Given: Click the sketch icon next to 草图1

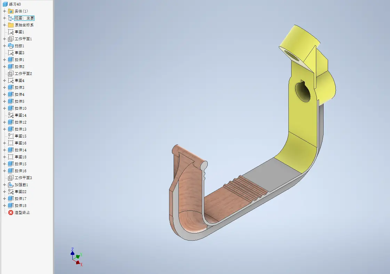Looking at the screenshot, I should [10, 32].
